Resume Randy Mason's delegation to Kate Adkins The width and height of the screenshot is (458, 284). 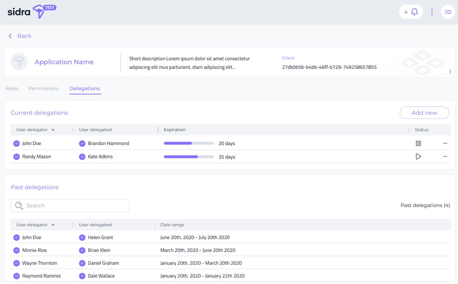pyautogui.click(x=418, y=157)
